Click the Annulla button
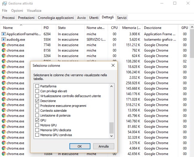 tap(103, 146)
